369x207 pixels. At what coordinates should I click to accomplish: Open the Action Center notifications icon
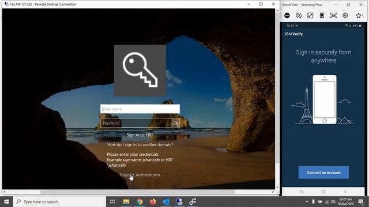click(x=361, y=202)
